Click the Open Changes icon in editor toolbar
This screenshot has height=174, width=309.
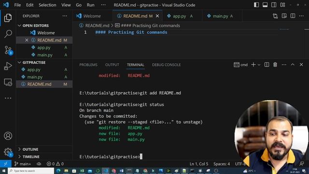(x=275, y=16)
